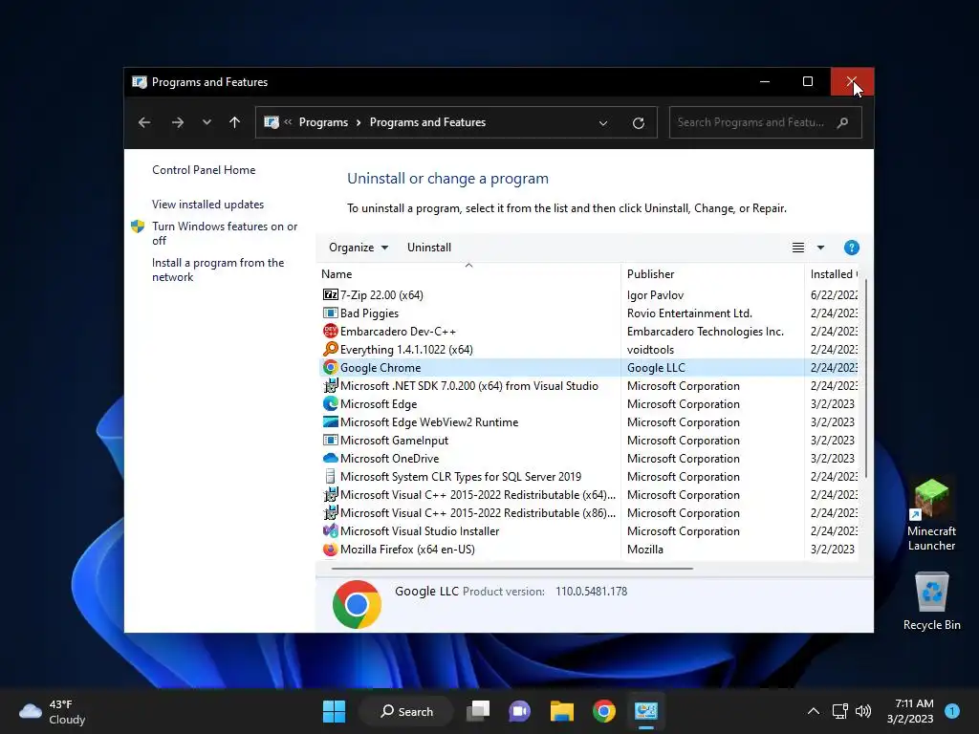Click the volume icon in system tray
The image size is (979, 734).
(x=863, y=711)
